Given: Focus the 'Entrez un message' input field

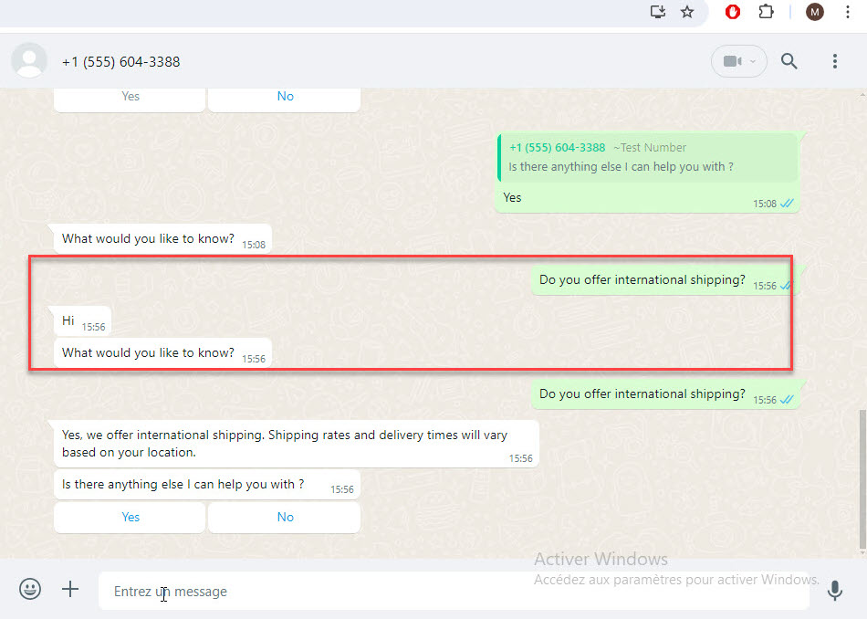Looking at the screenshot, I should click(454, 592).
